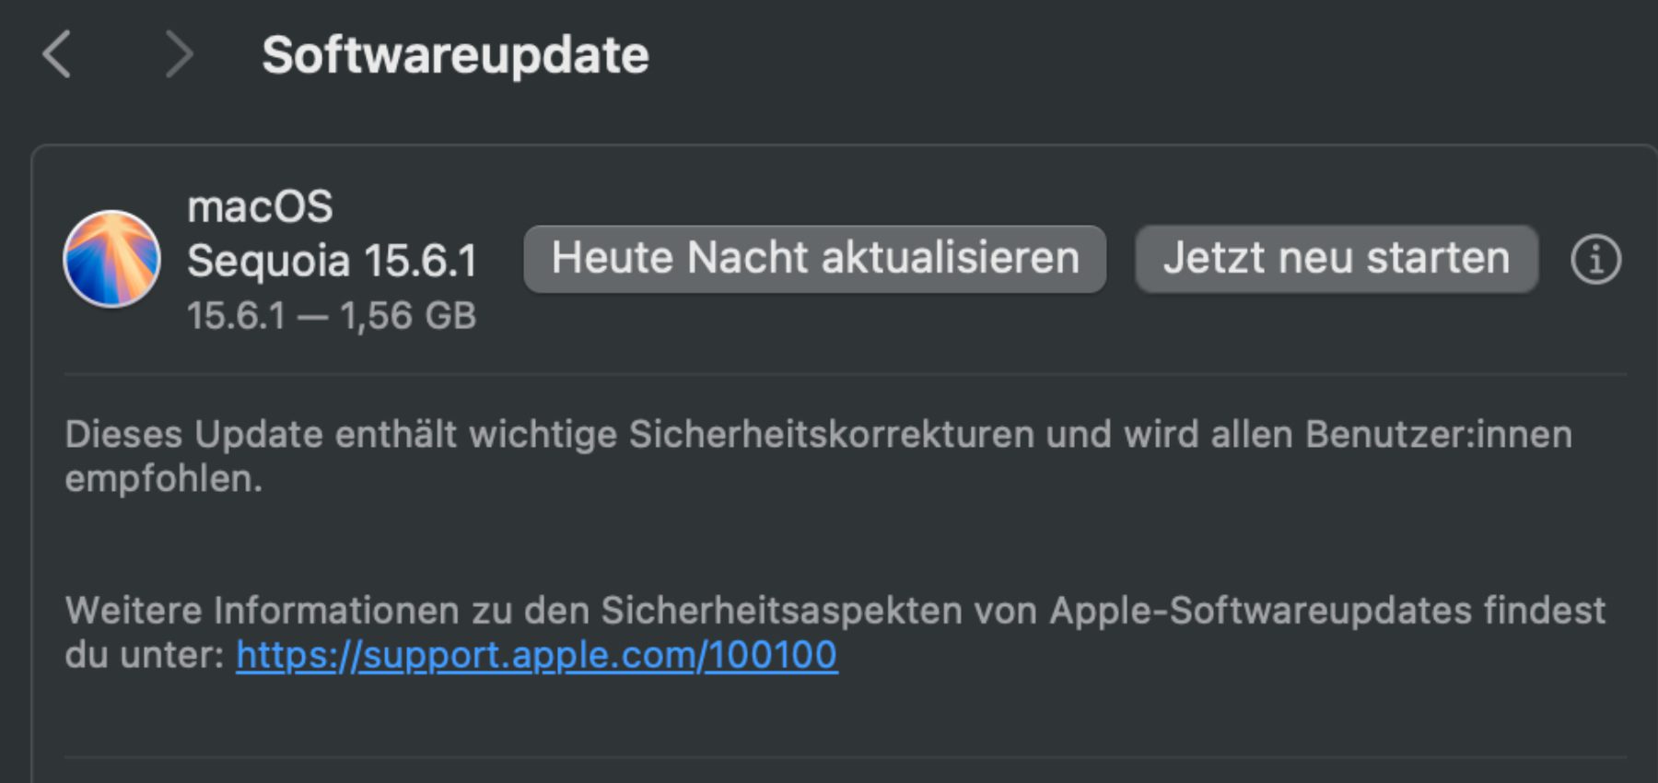Click the 15.6.1 version number in subtitle

[x=237, y=316]
